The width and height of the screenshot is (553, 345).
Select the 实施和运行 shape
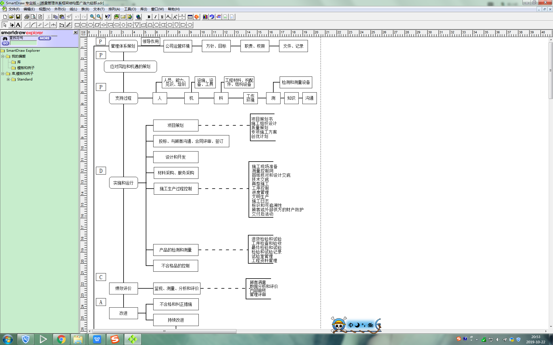pyautogui.click(x=123, y=183)
